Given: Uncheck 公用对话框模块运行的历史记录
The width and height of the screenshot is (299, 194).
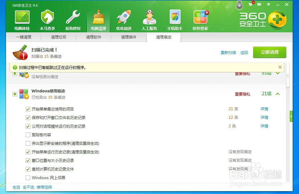Looking at the screenshot, I should pyautogui.click(x=28, y=126).
